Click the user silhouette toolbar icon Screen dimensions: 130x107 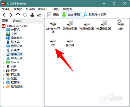(x=32, y=15)
